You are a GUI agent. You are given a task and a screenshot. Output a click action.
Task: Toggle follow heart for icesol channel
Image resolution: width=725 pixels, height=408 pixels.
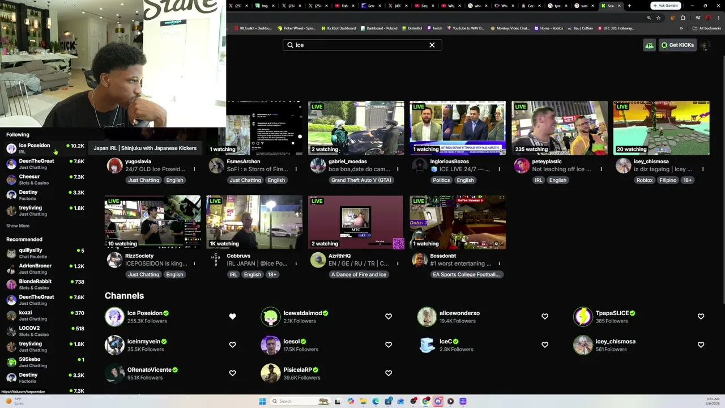point(389,345)
